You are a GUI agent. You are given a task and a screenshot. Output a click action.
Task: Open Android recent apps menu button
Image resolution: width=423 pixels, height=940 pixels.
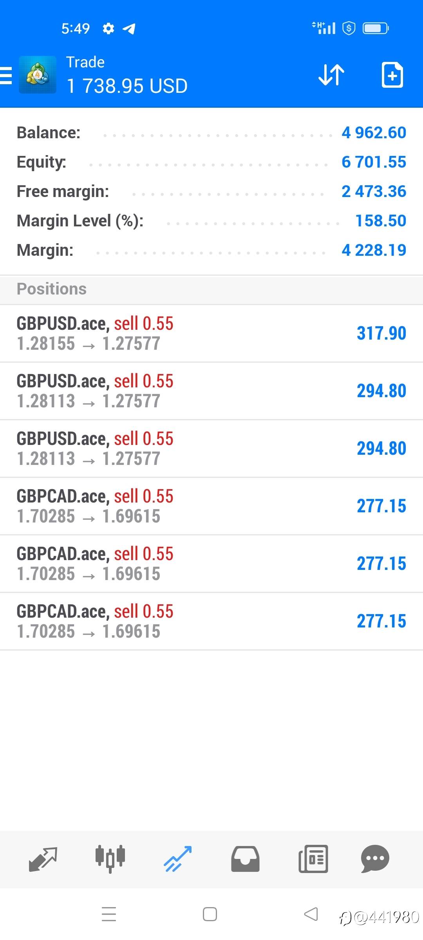click(109, 914)
